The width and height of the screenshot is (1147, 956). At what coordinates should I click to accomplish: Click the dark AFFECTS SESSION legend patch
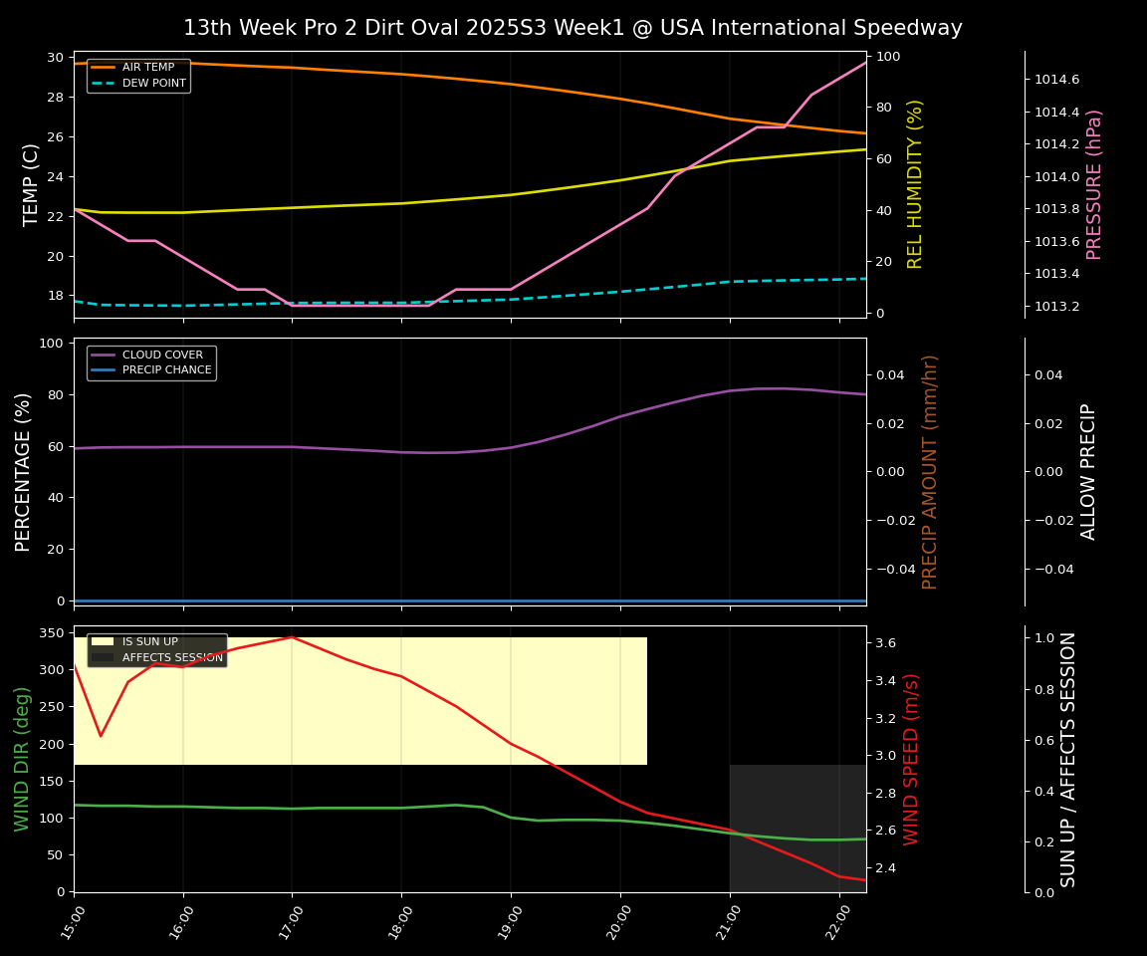point(104,657)
